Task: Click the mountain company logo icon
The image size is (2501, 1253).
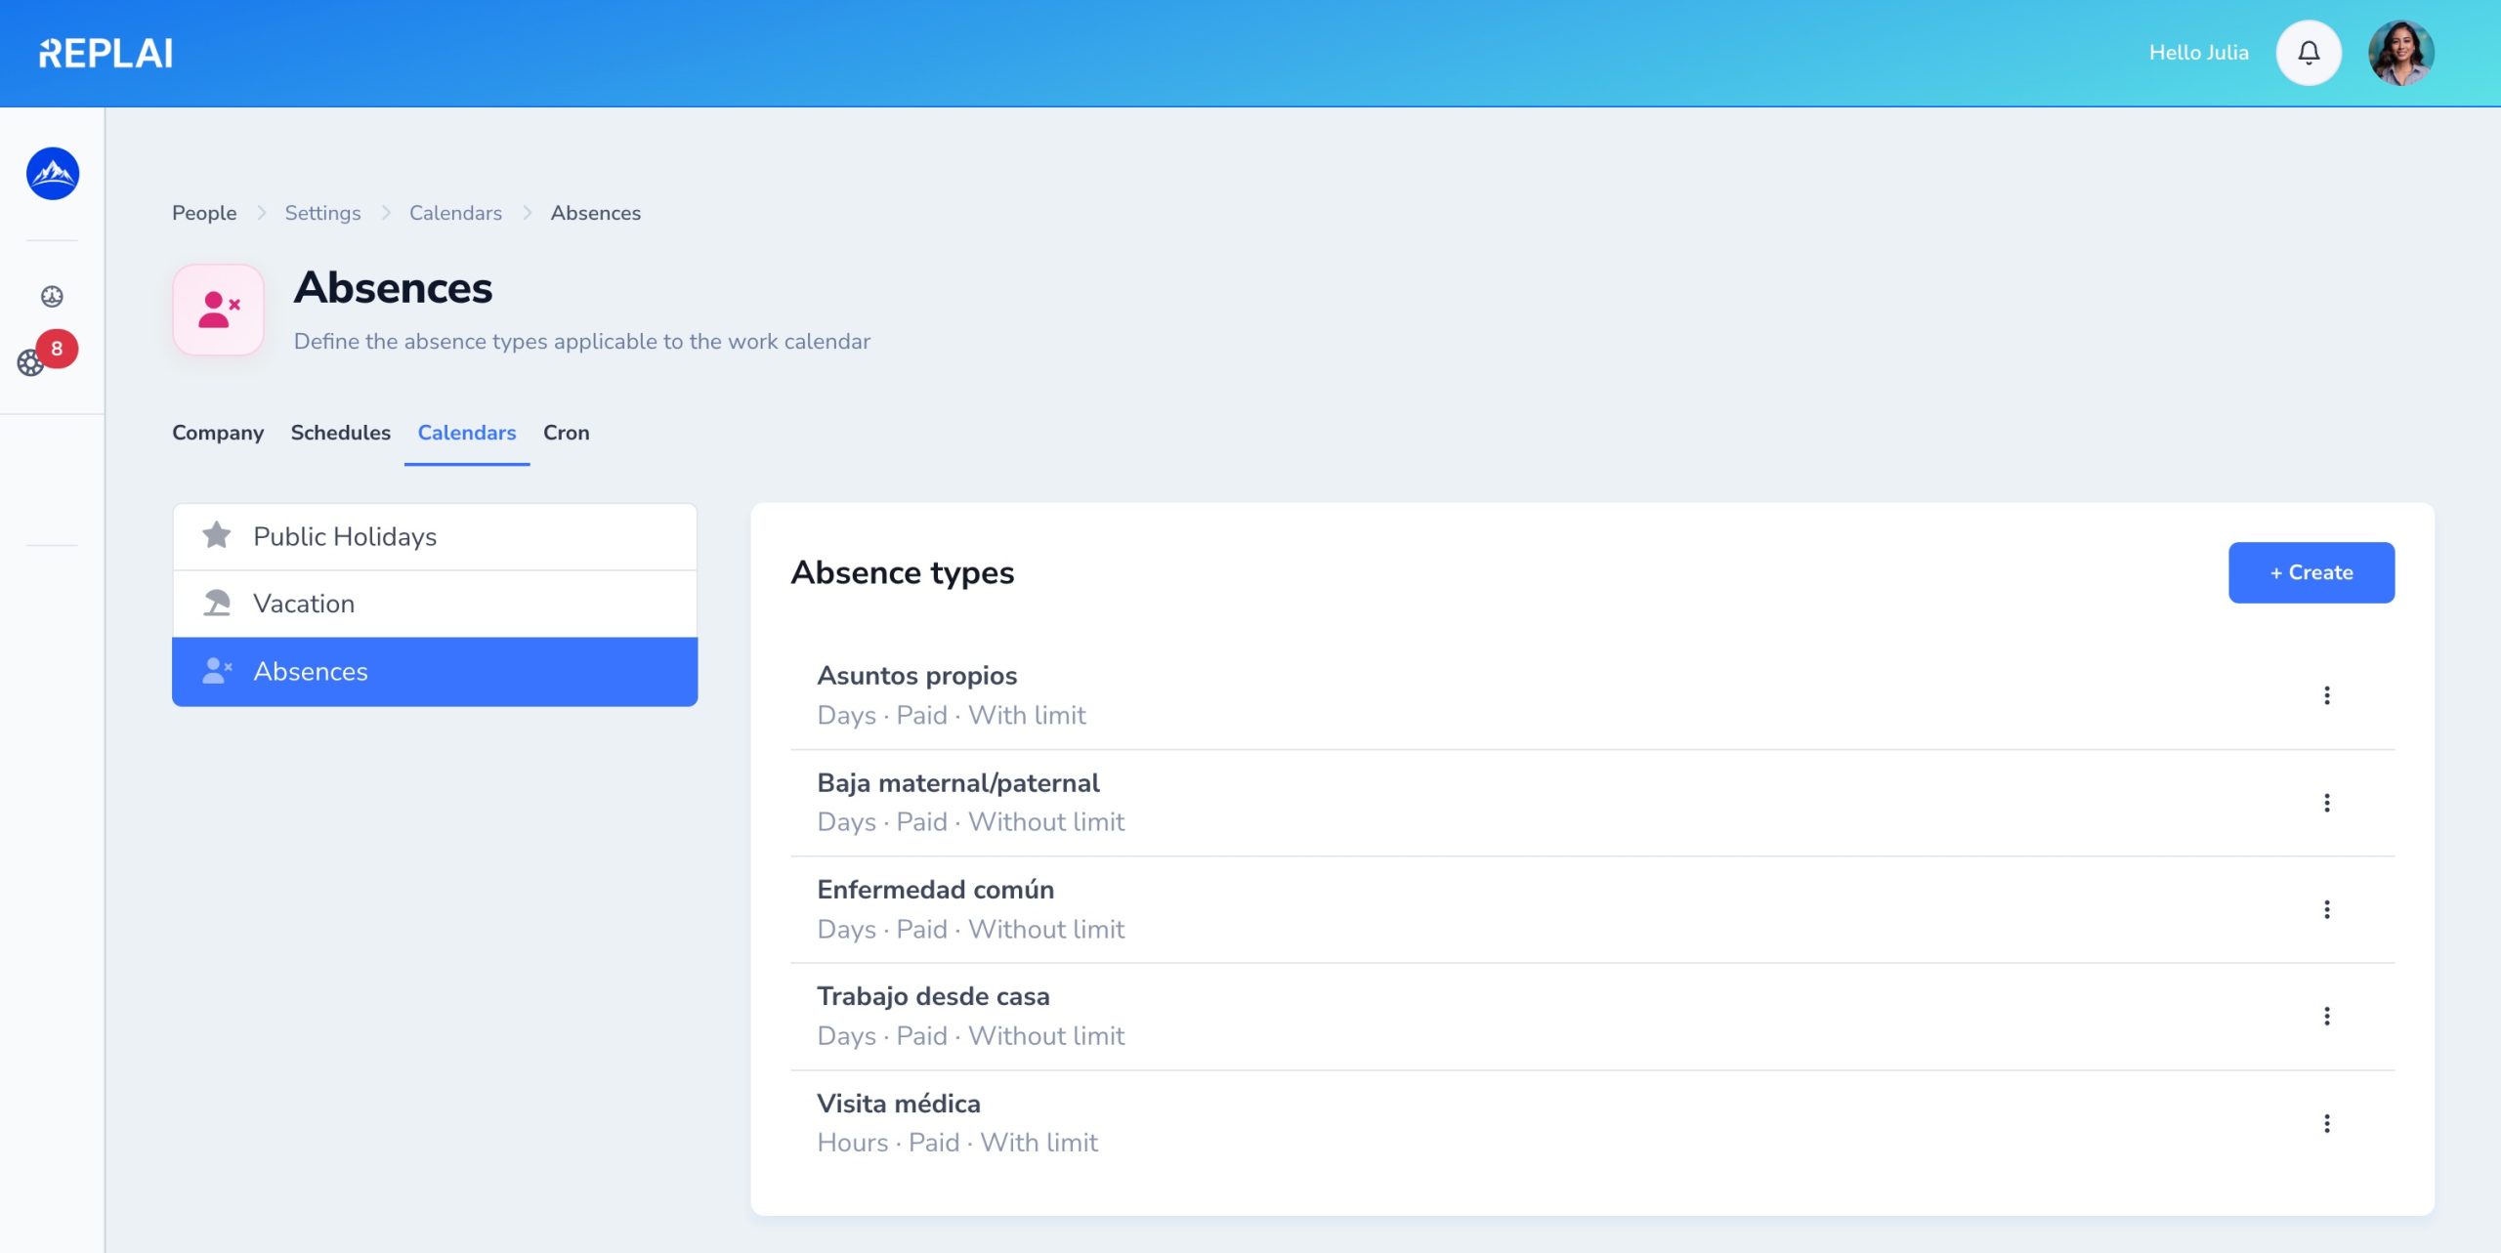Action: (53, 174)
